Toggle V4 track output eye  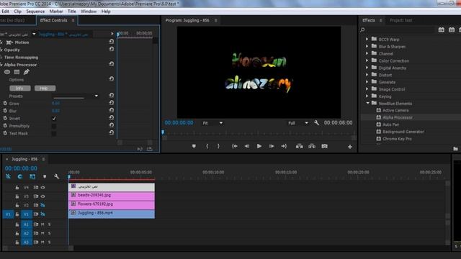43,187
